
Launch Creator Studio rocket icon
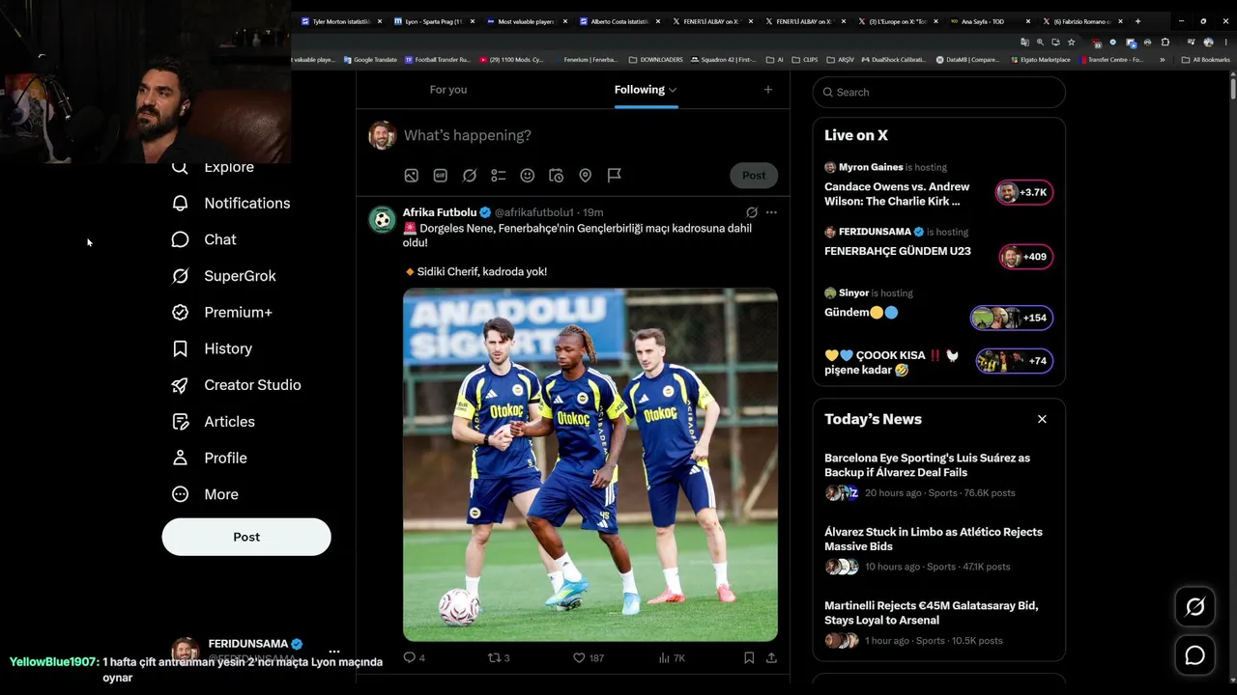pyautogui.click(x=180, y=385)
